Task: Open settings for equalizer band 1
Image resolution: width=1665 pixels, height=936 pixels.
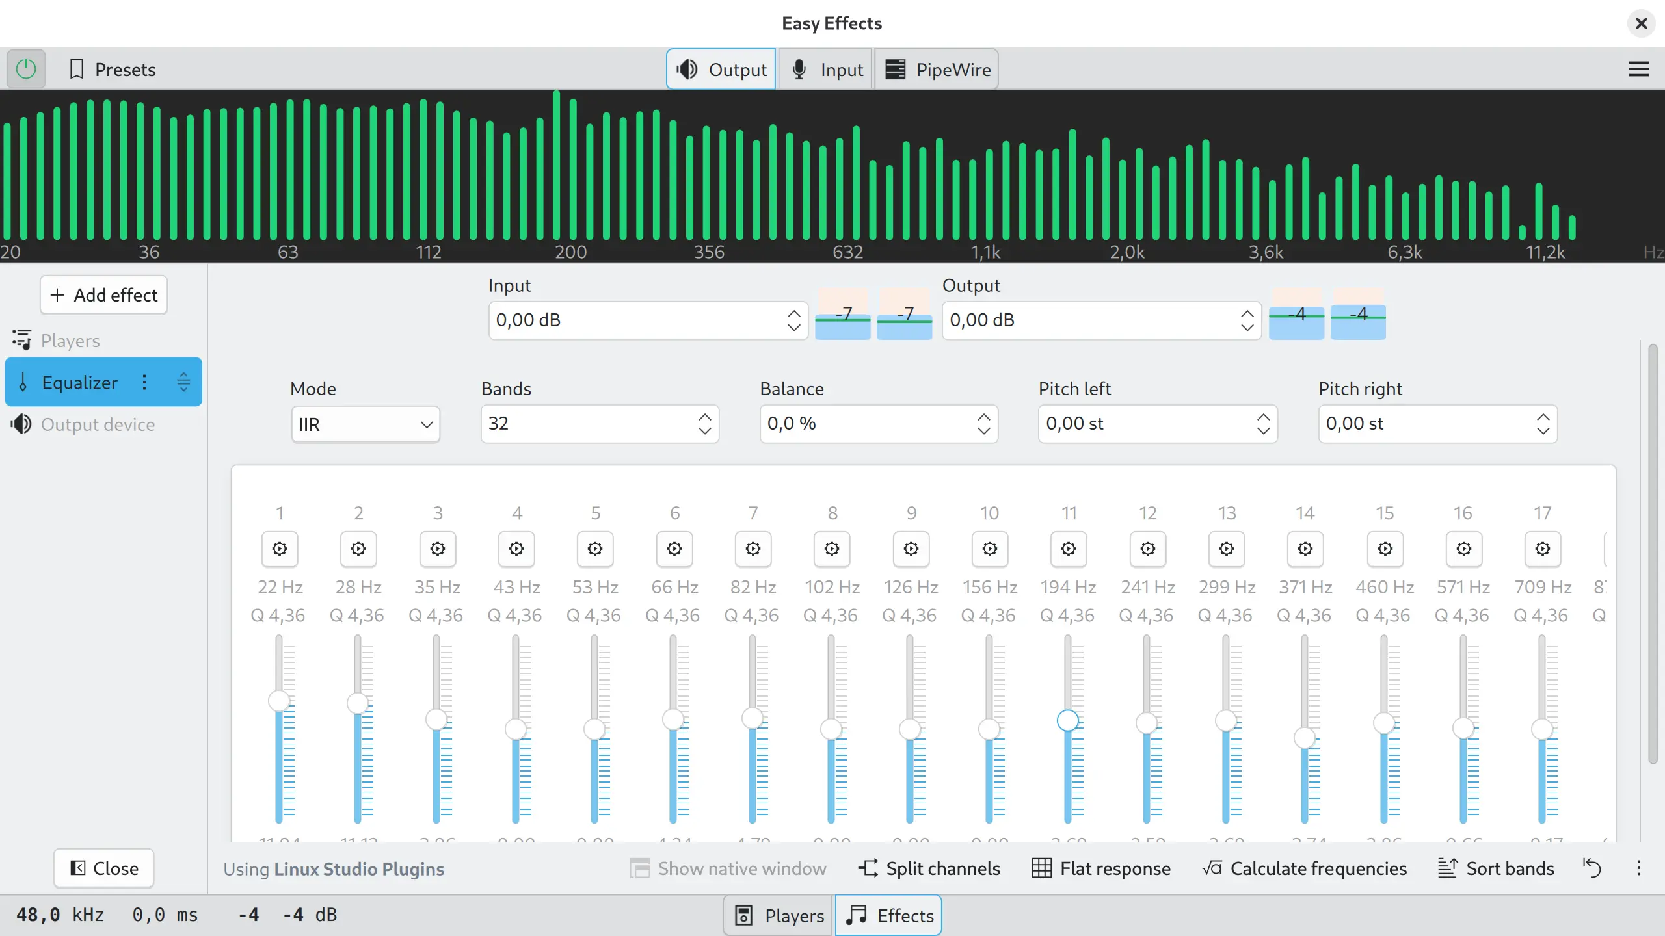Action: 279,549
